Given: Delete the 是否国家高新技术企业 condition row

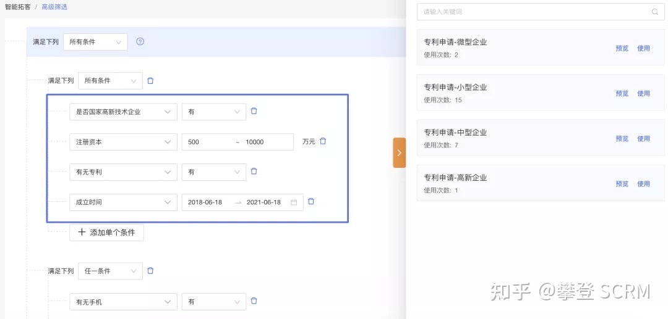Looking at the screenshot, I should point(254,111).
